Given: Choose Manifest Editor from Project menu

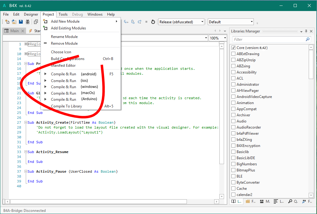Looking at the screenshot, I should pos(63,66).
